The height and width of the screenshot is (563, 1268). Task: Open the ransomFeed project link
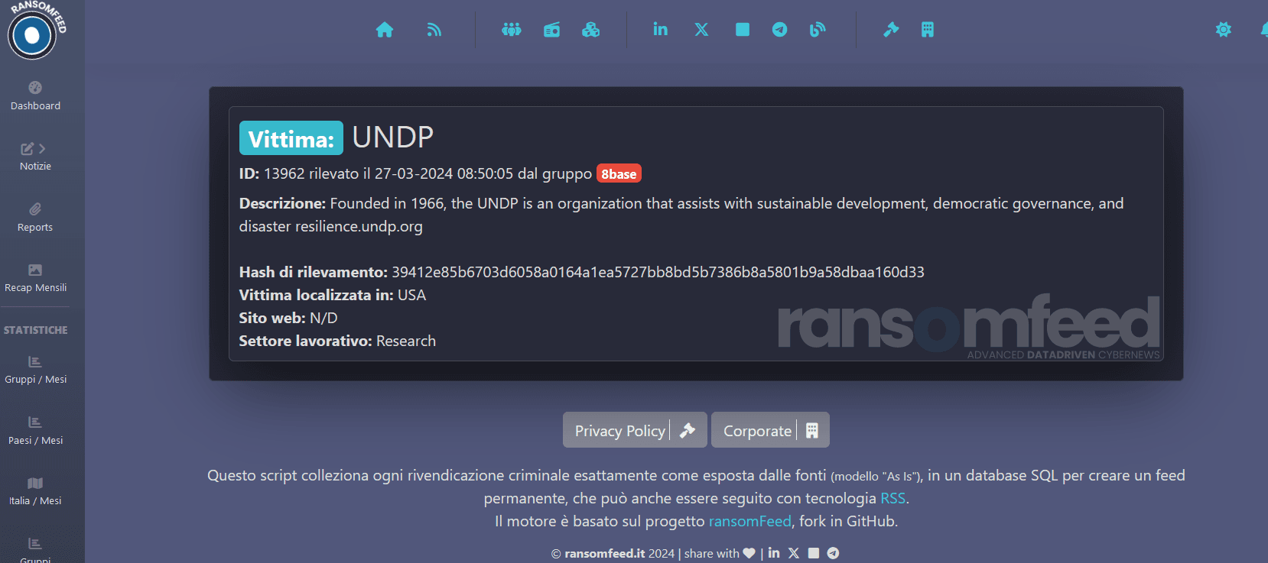(x=750, y=521)
